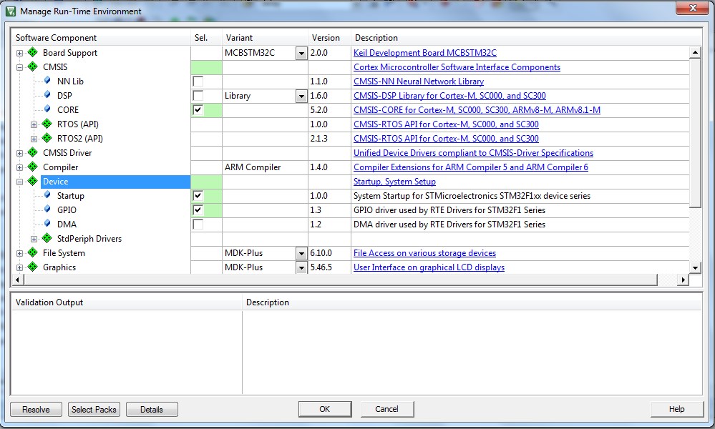Click the Compiler green diamond icon
This screenshot has height=429, width=715.
(32, 167)
